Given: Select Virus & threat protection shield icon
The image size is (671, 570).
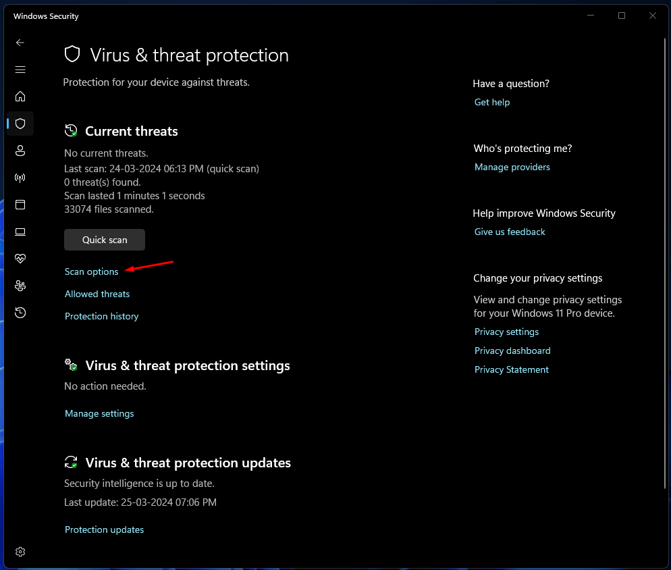Looking at the screenshot, I should [20, 124].
